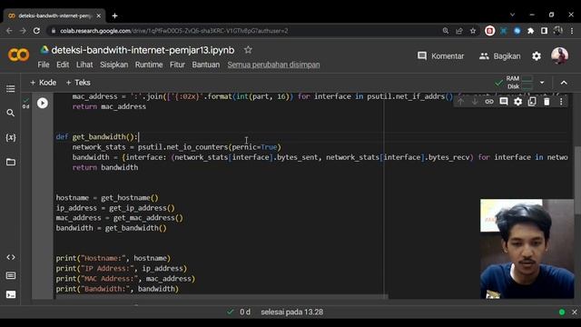This screenshot has height=327, width=581.
Task: Open Komentar comments panel
Action: [x=440, y=56]
